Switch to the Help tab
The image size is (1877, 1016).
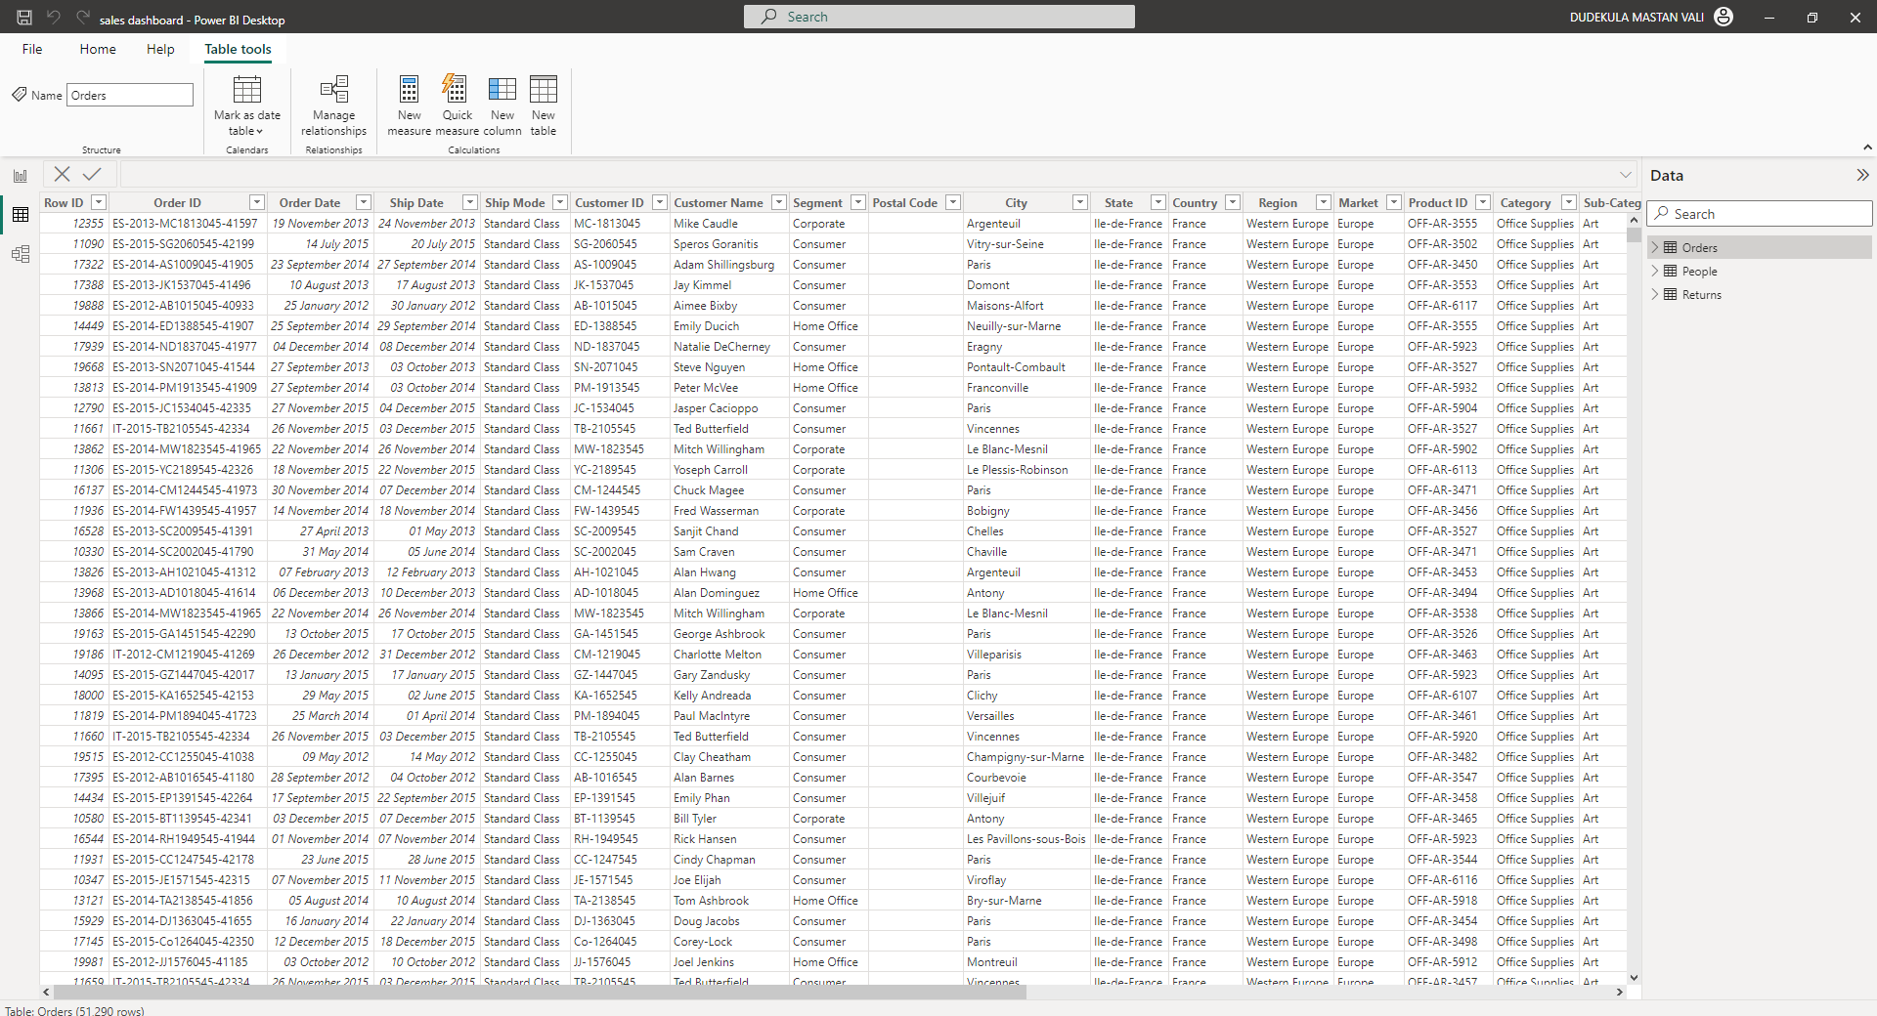tap(160, 49)
